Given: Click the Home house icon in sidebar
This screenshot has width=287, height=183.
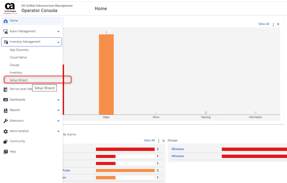Looking at the screenshot, I should 5,21.
